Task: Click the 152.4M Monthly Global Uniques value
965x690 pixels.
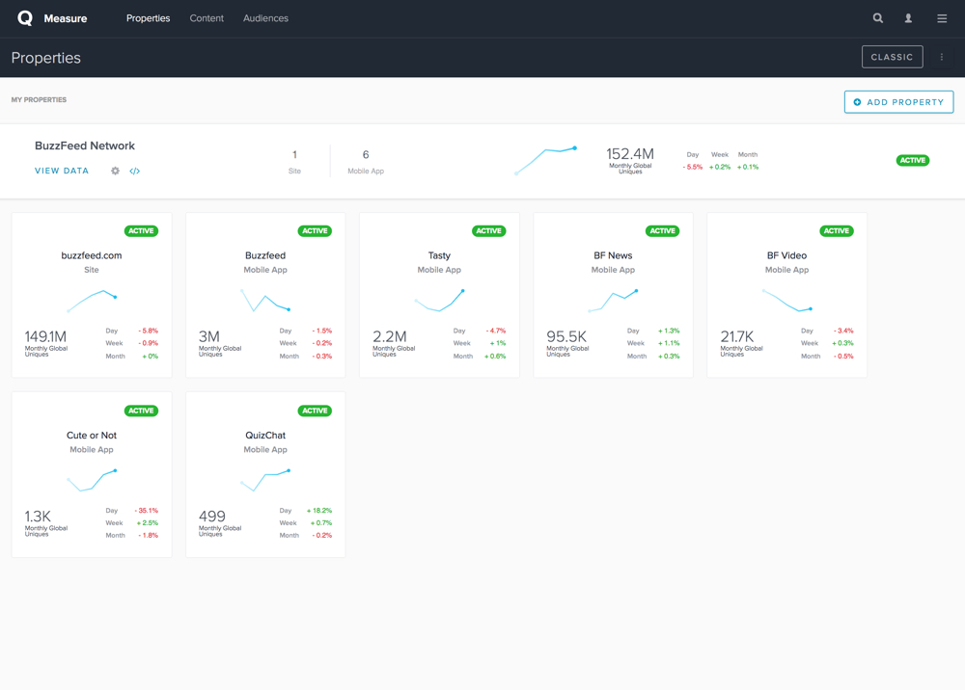Action: tap(630, 153)
